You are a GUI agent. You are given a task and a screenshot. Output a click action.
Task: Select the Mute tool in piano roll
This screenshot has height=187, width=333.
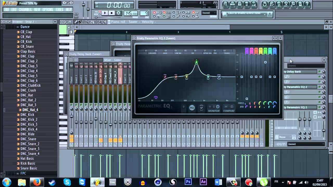pyautogui.click(x=88, y=22)
